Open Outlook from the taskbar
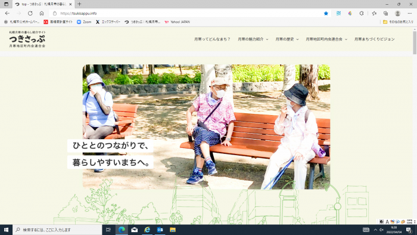Image resolution: width=417 pixels, height=235 pixels. 160,230
